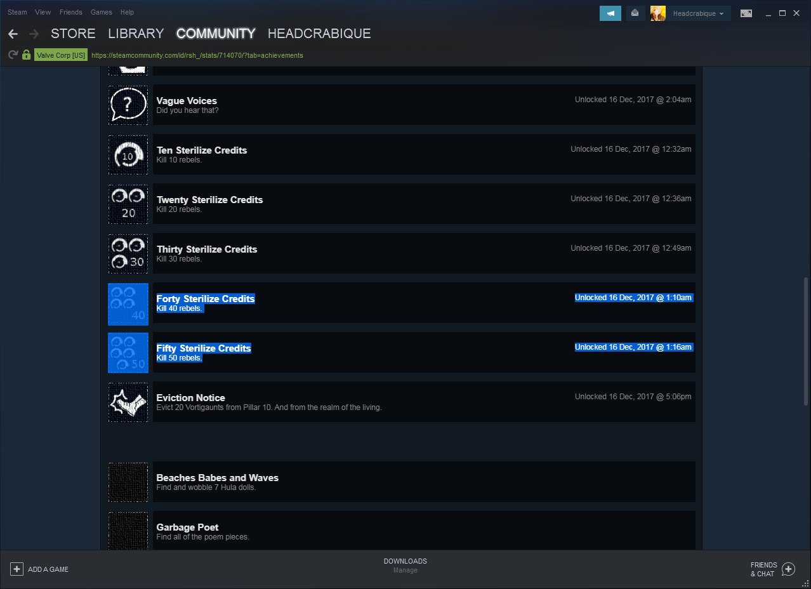Click the Eviction Notice achievement icon
The height and width of the screenshot is (589, 811).
128,402
